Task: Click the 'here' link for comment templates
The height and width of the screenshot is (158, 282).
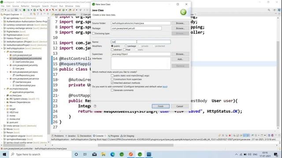Action: [x=165, y=86]
